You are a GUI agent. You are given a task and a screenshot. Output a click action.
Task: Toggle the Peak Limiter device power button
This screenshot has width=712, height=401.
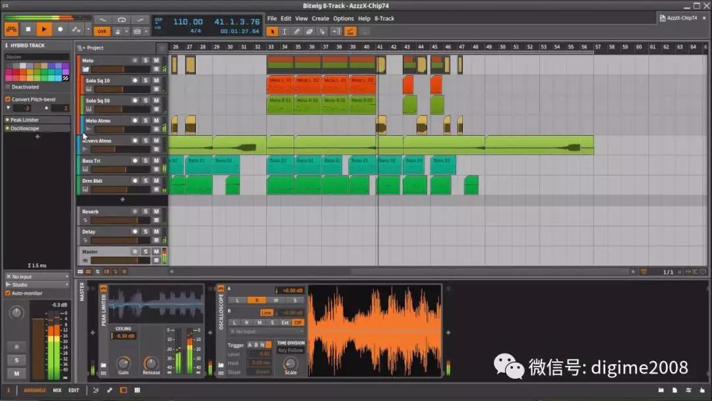[x=104, y=288]
